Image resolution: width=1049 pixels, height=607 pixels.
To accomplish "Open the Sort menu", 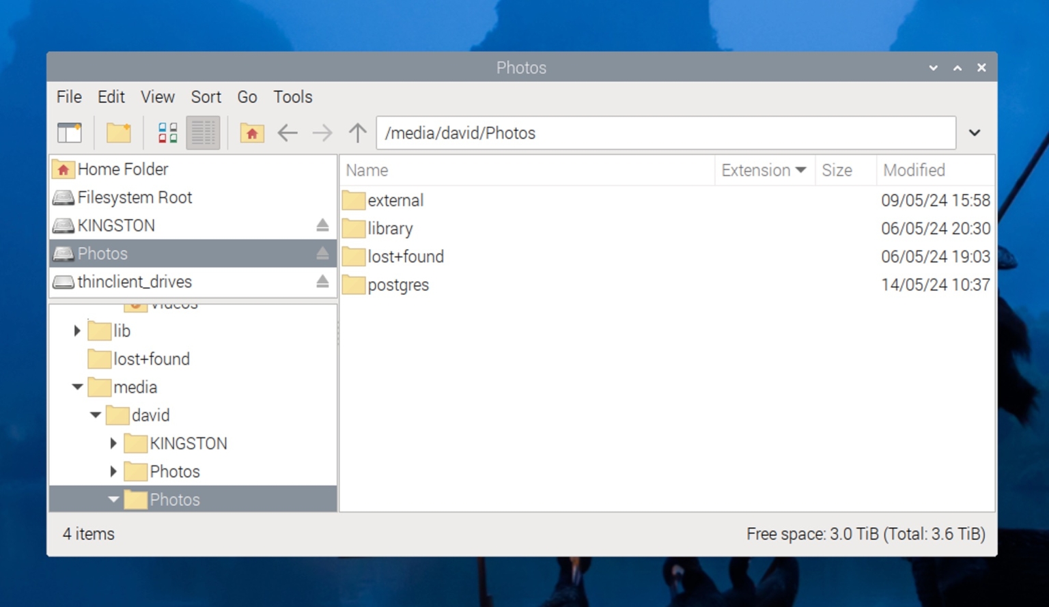I will coord(206,97).
